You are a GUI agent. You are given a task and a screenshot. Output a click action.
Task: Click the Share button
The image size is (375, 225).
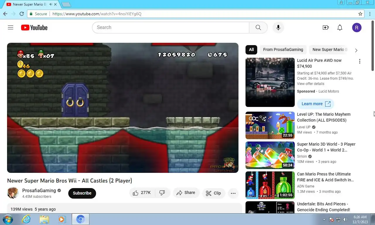(186, 193)
